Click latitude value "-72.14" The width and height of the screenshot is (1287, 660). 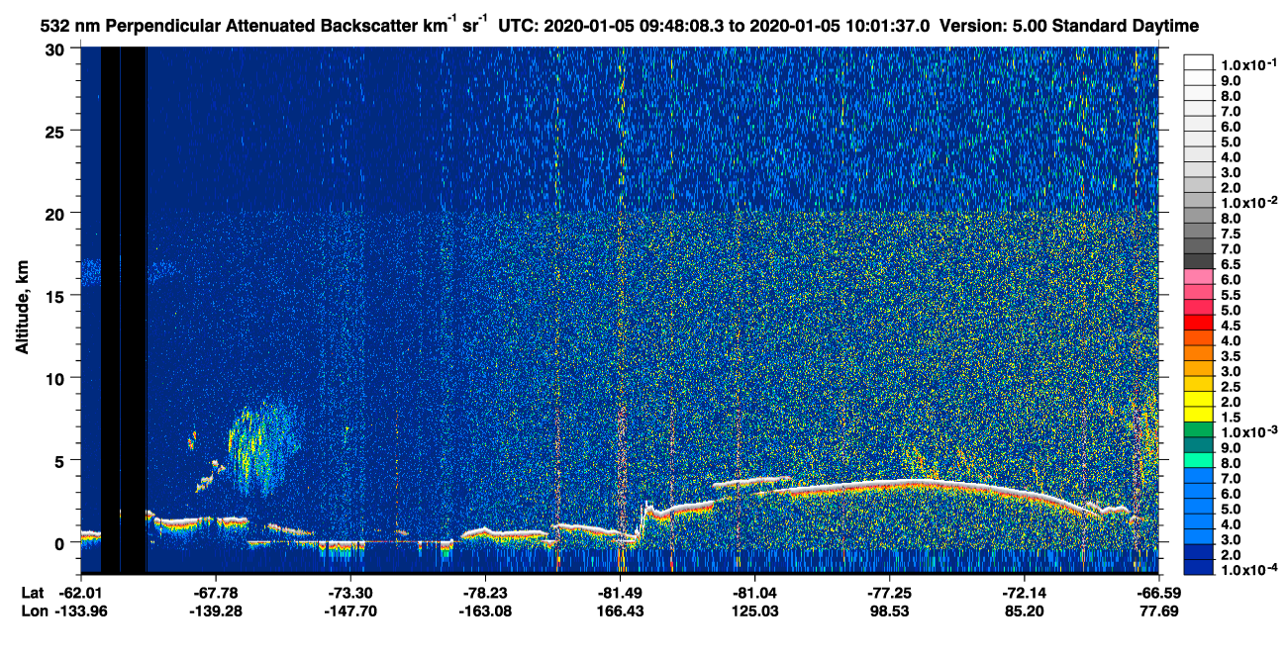point(1024,592)
